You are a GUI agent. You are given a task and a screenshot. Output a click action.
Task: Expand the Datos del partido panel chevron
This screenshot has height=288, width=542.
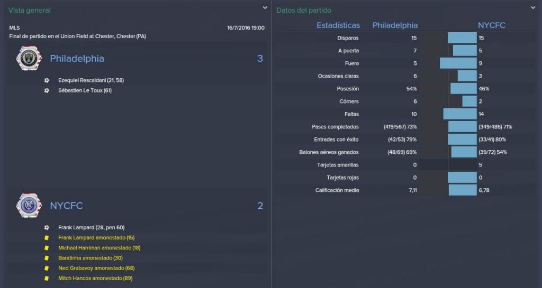pyautogui.click(x=532, y=7)
